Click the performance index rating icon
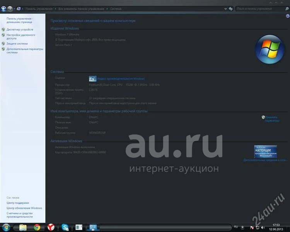This screenshot has width=290, height=232. [93, 78]
